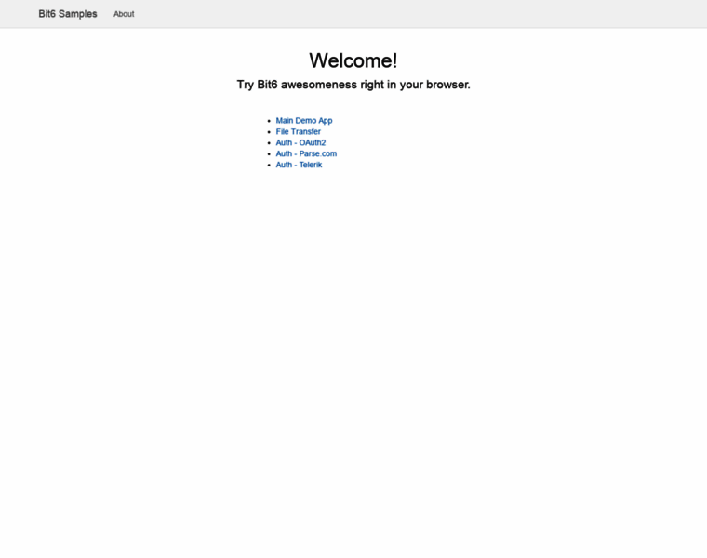
Task: Open the About navbar item
Action: tap(124, 14)
